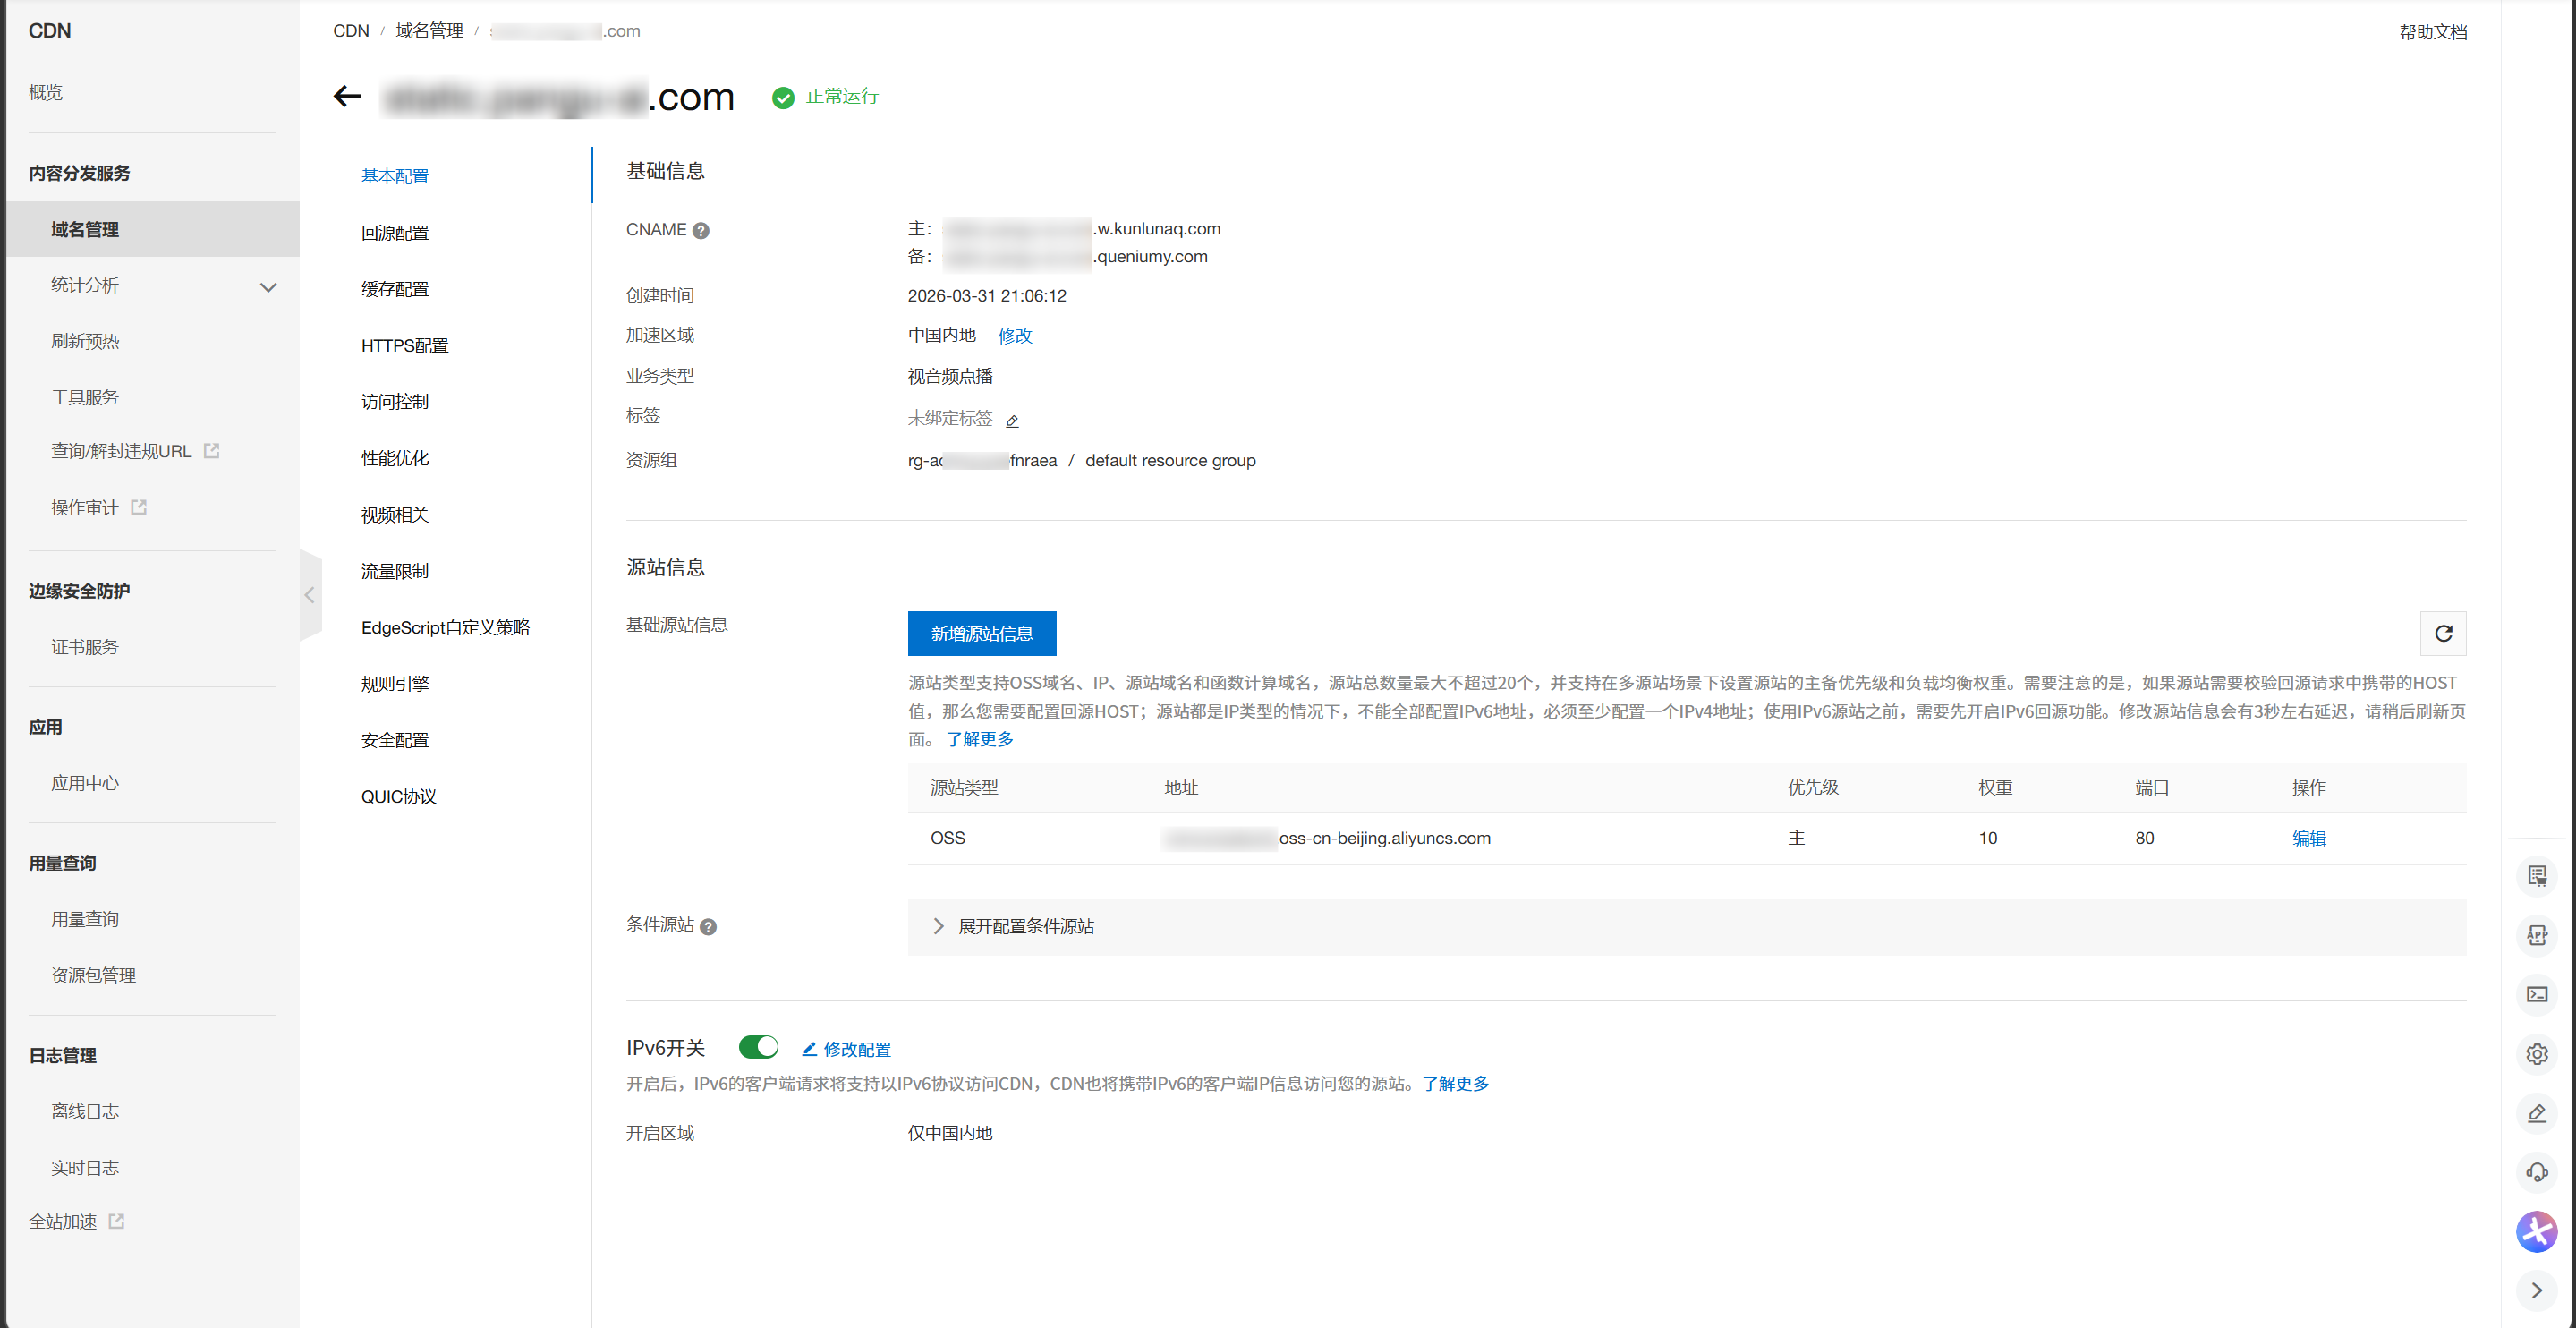Click the refresh icon beside source site table

tap(2444, 633)
